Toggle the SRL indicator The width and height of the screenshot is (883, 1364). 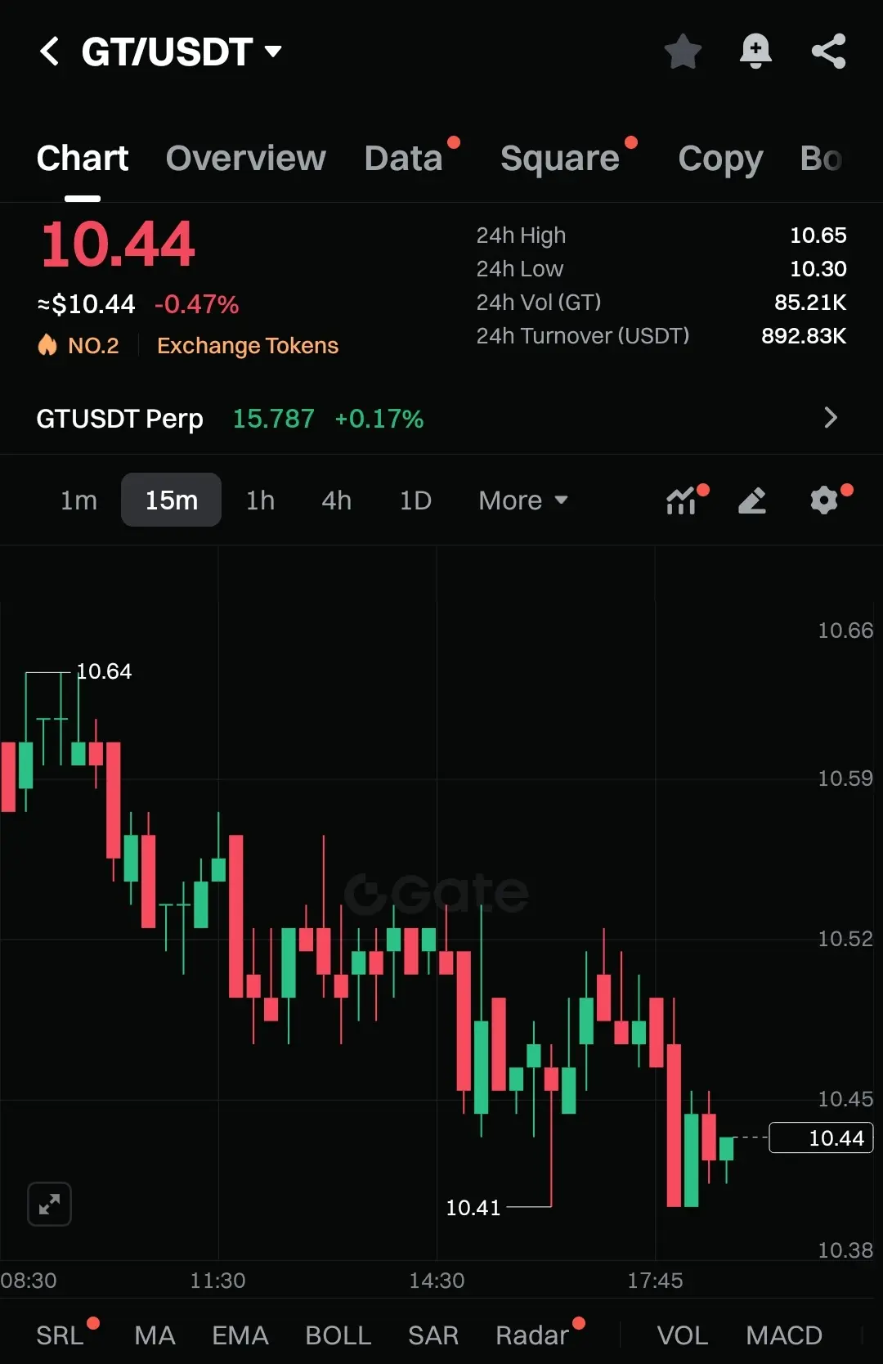click(x=60, y=1335)
